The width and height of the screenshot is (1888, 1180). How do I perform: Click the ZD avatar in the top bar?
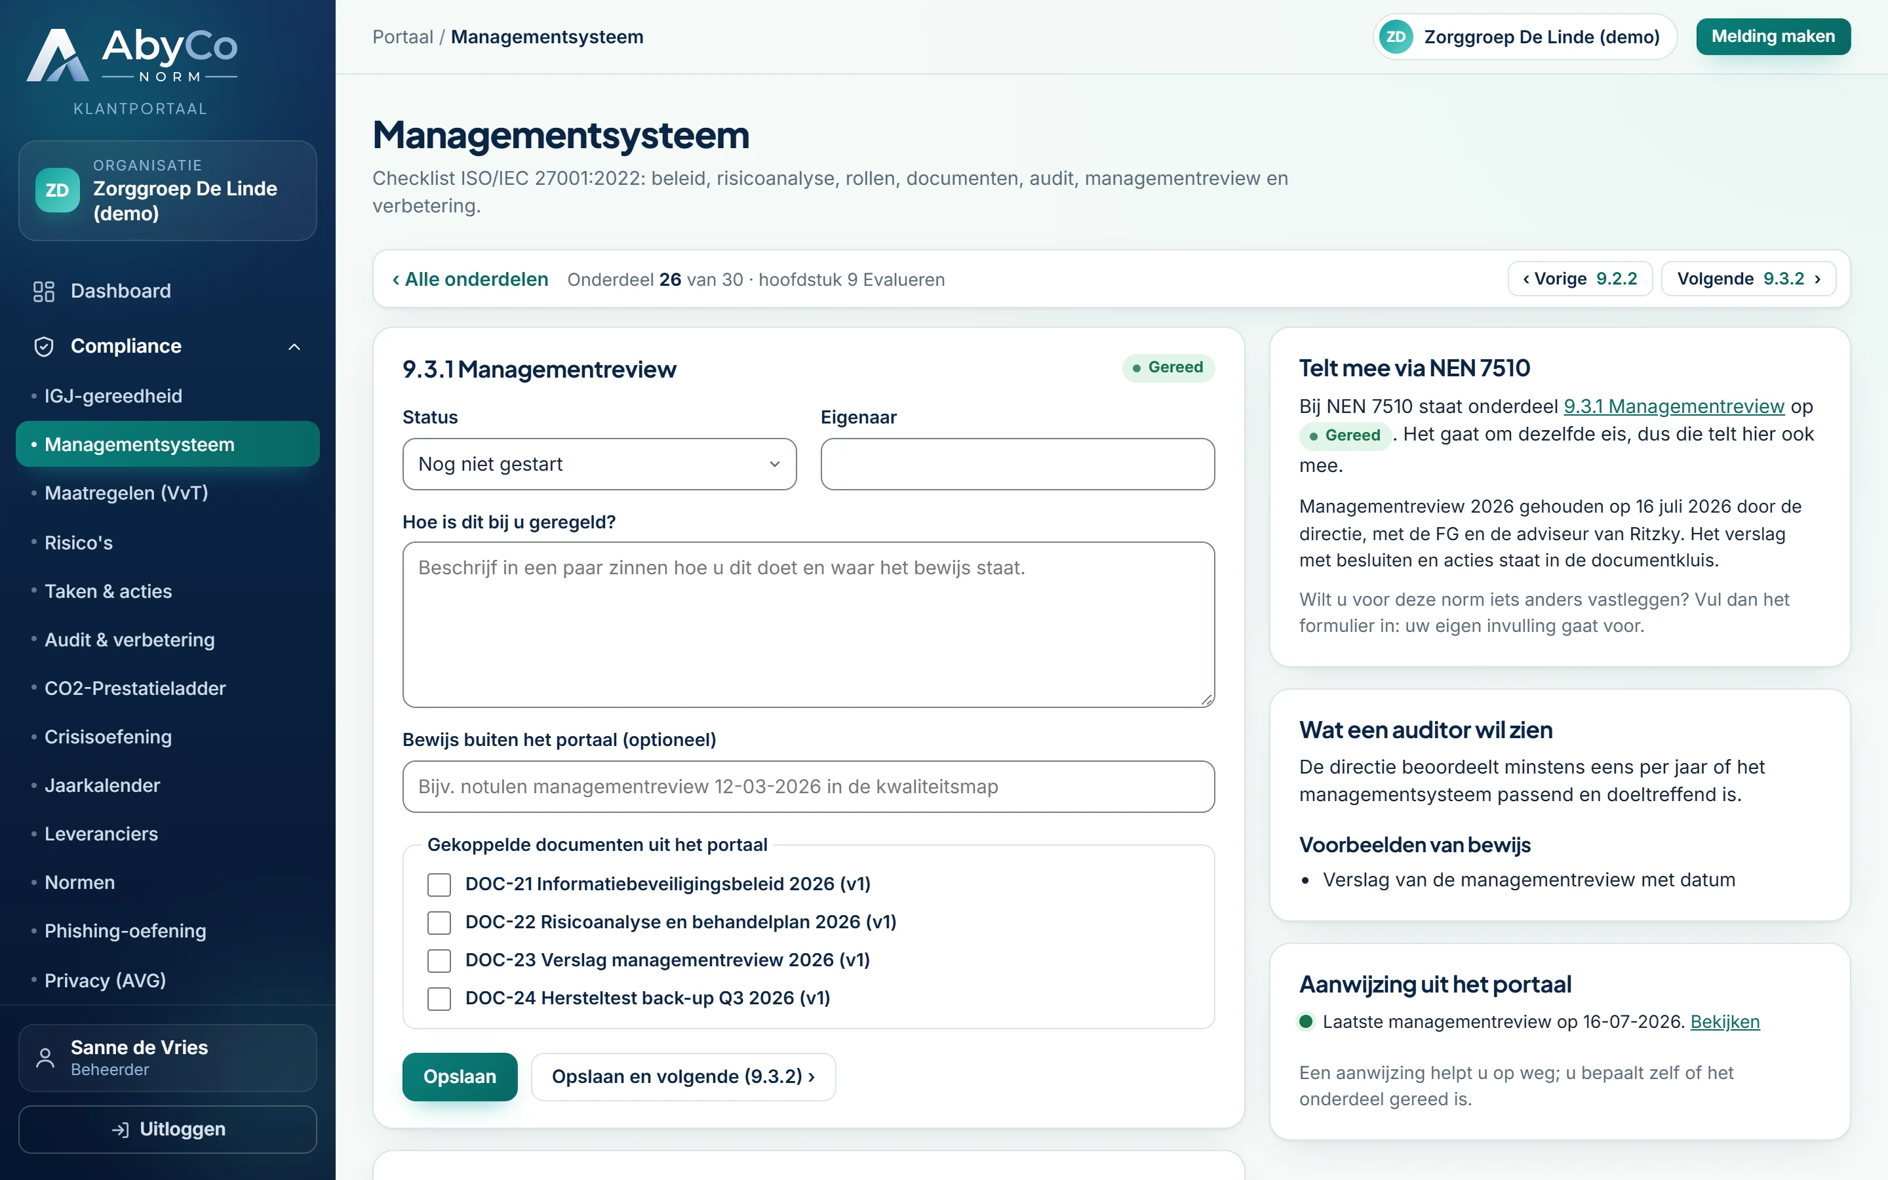(x=1396, y=37)
